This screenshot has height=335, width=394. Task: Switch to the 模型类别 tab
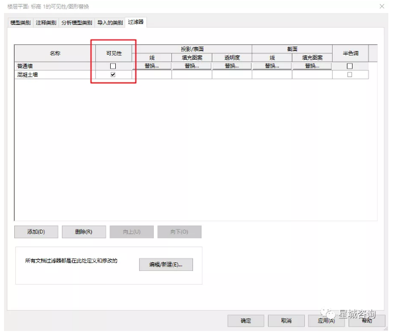coord(20,23)
